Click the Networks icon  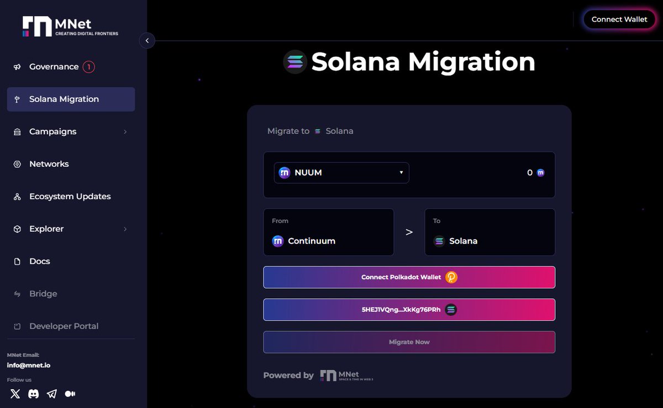tap(17, 164)
